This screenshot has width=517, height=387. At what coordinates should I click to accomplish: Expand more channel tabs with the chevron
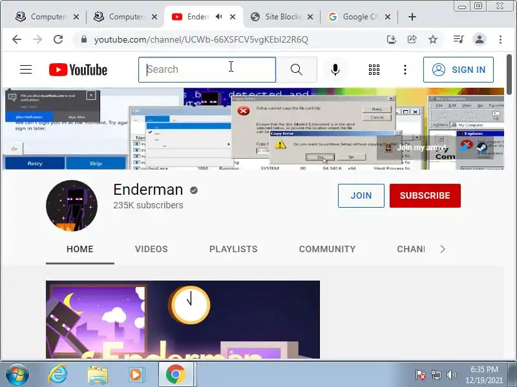pos(443,249)
